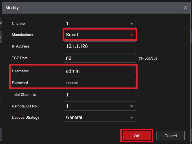Click the Modify dialog title
192x144 pixels.
tap(12, 8)
